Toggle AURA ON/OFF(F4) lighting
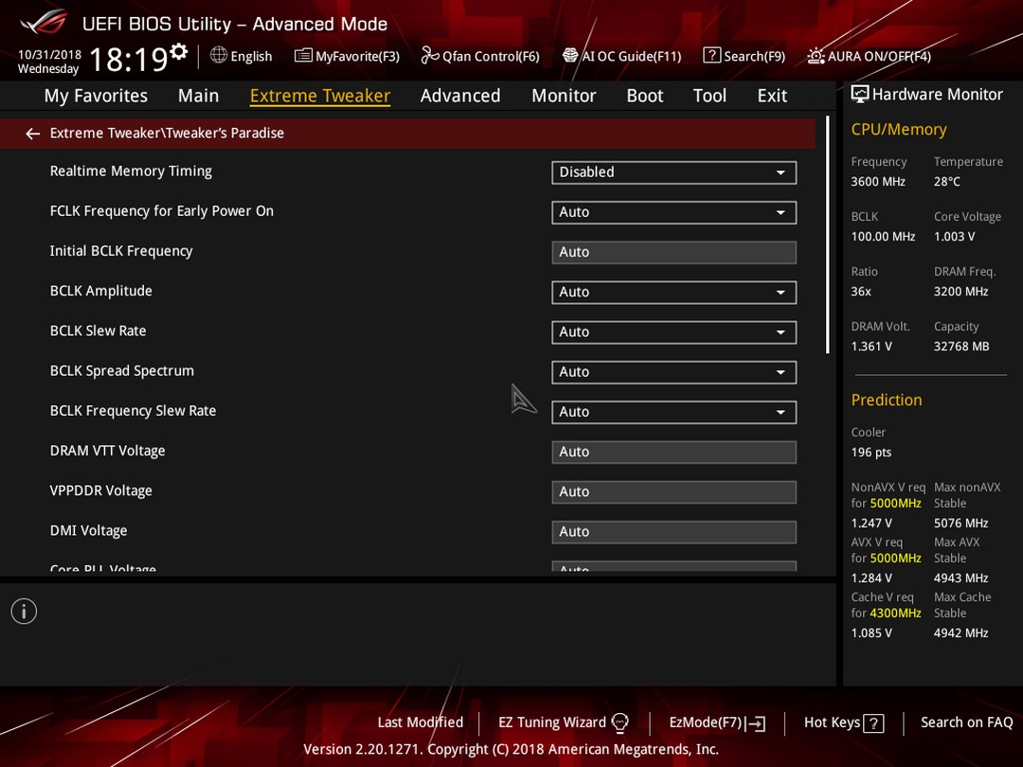Viewport: 1023px width, 767px height. [869, 56]
